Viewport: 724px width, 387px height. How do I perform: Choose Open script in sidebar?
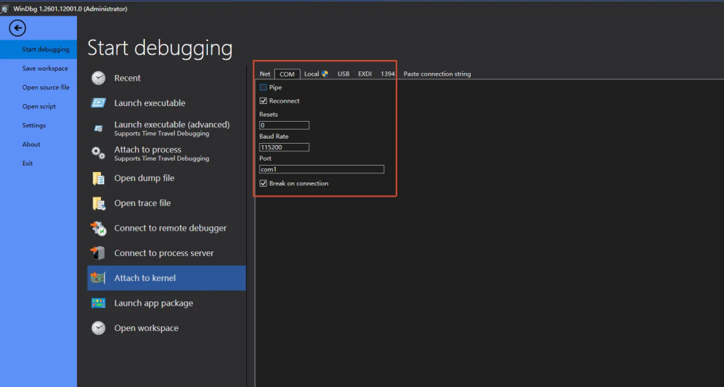tap(38, 106)
